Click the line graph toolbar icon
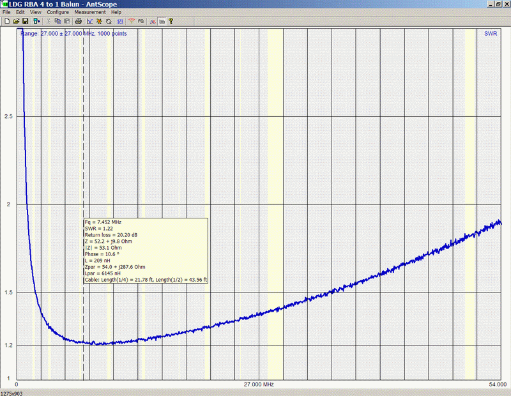511x396 pixels. tap(90, 21)
